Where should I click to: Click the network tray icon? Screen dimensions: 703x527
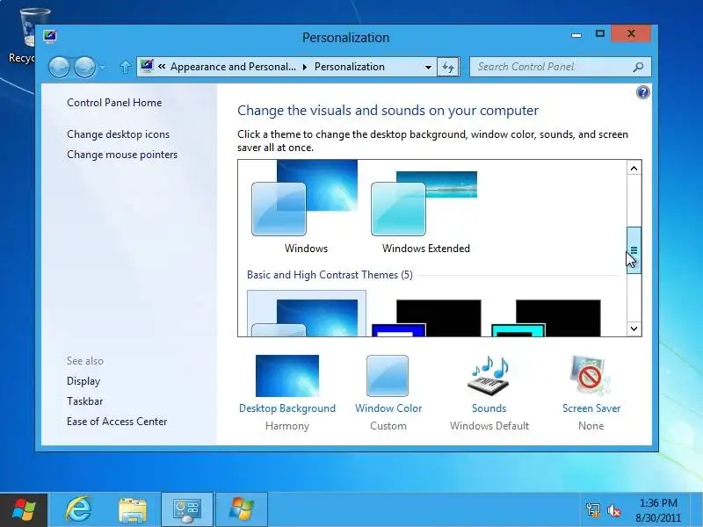pos(592,510)
